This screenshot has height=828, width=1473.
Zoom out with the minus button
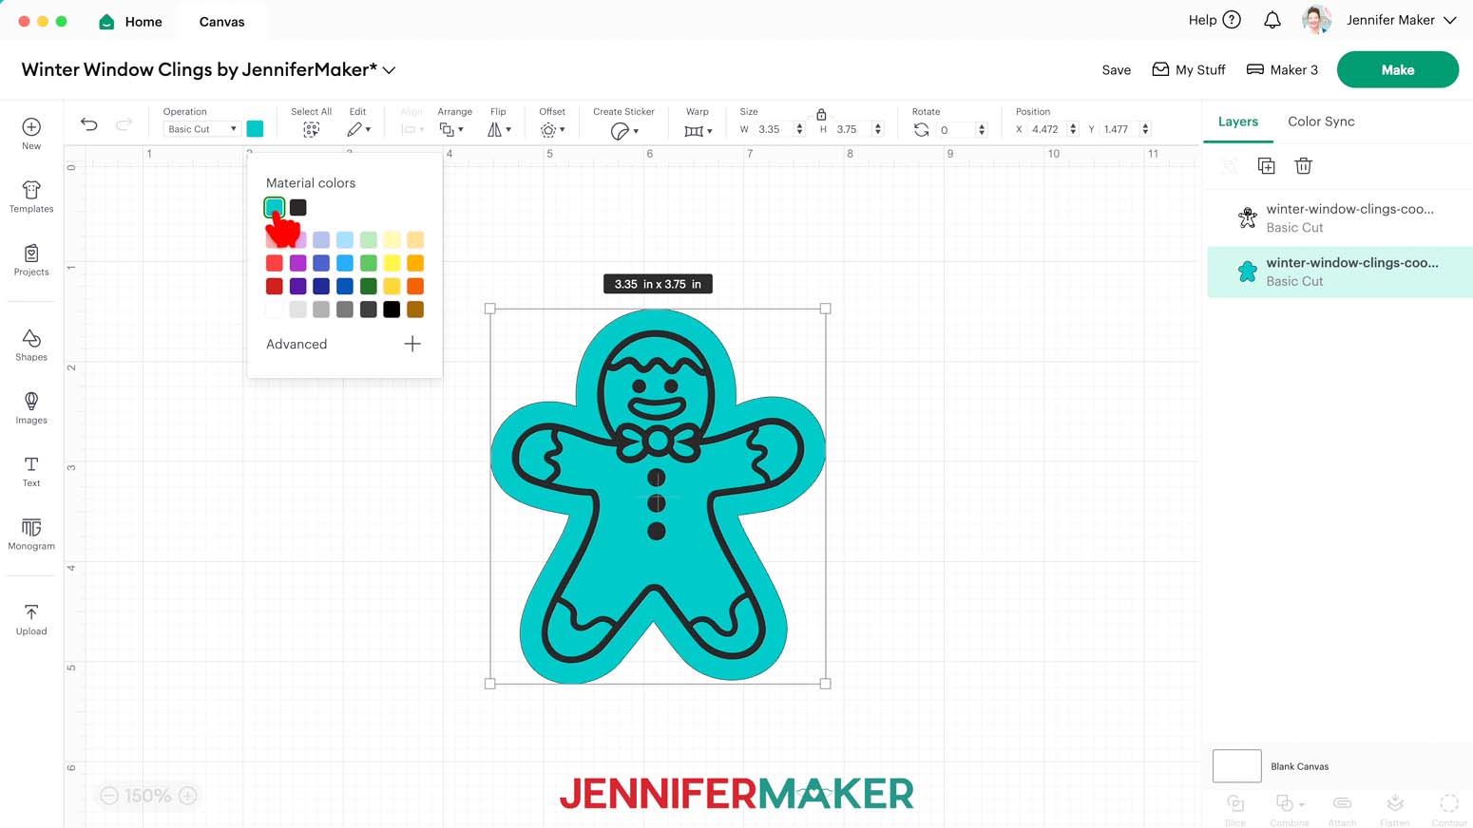click(109, 796)
